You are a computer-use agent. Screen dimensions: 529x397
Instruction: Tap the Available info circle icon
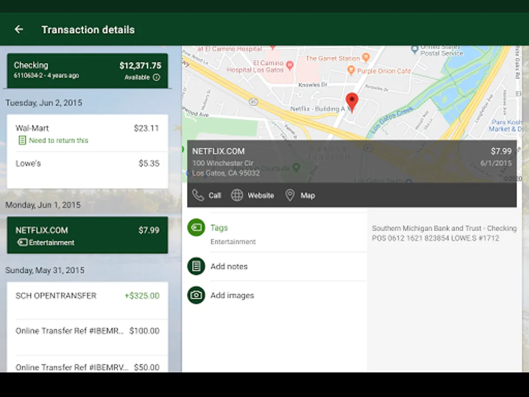156,78
